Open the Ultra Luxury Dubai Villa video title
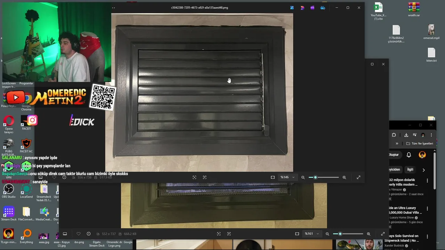 [405, 210]
